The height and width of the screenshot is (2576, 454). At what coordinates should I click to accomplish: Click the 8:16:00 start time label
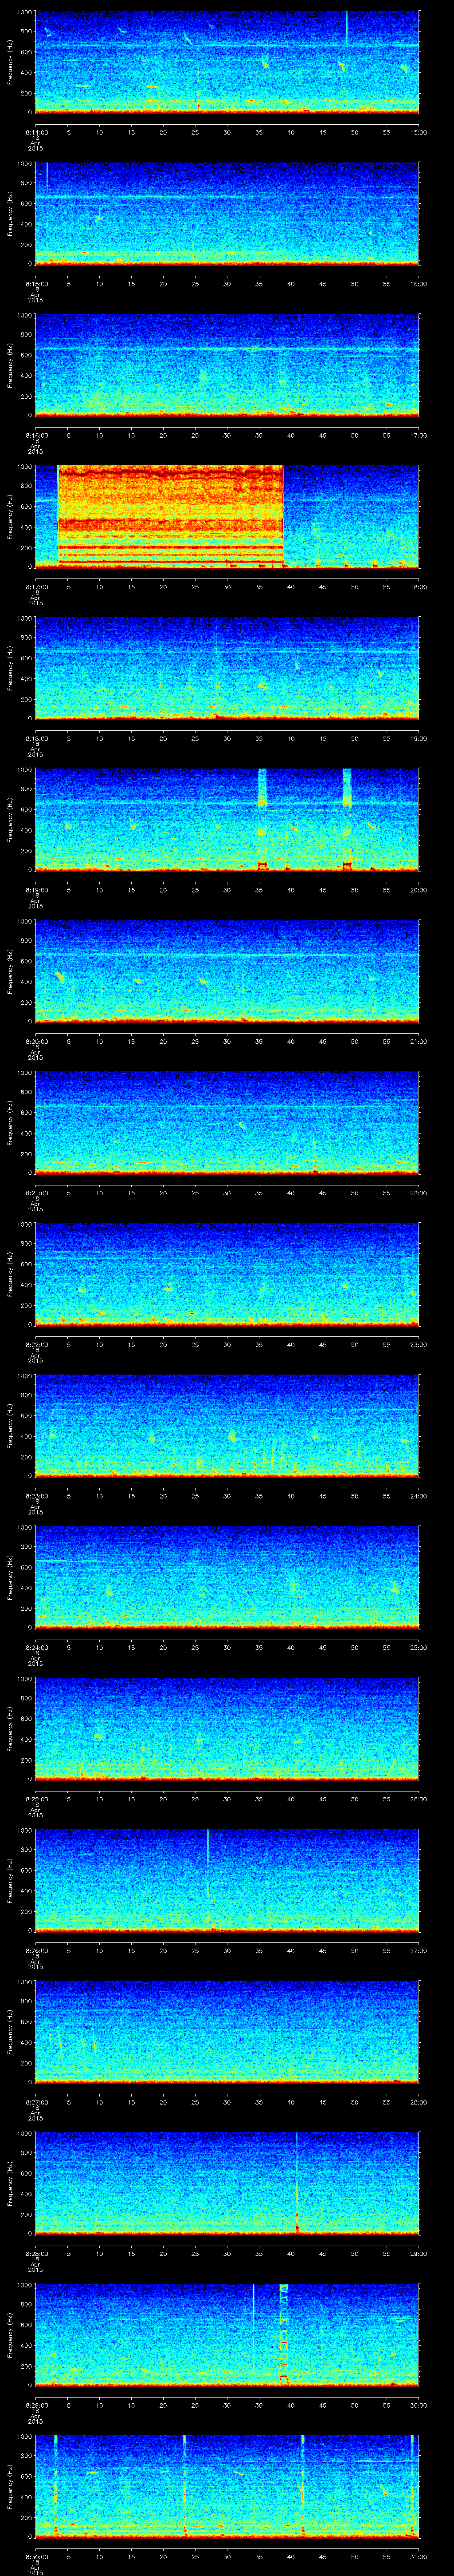click(x=36, y=435)
